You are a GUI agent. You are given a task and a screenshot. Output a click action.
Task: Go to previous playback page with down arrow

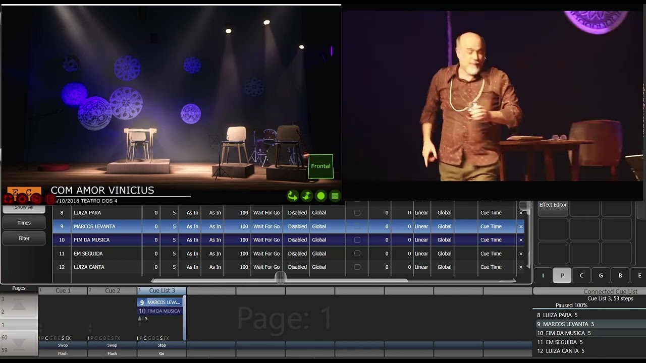pos(19,344)
